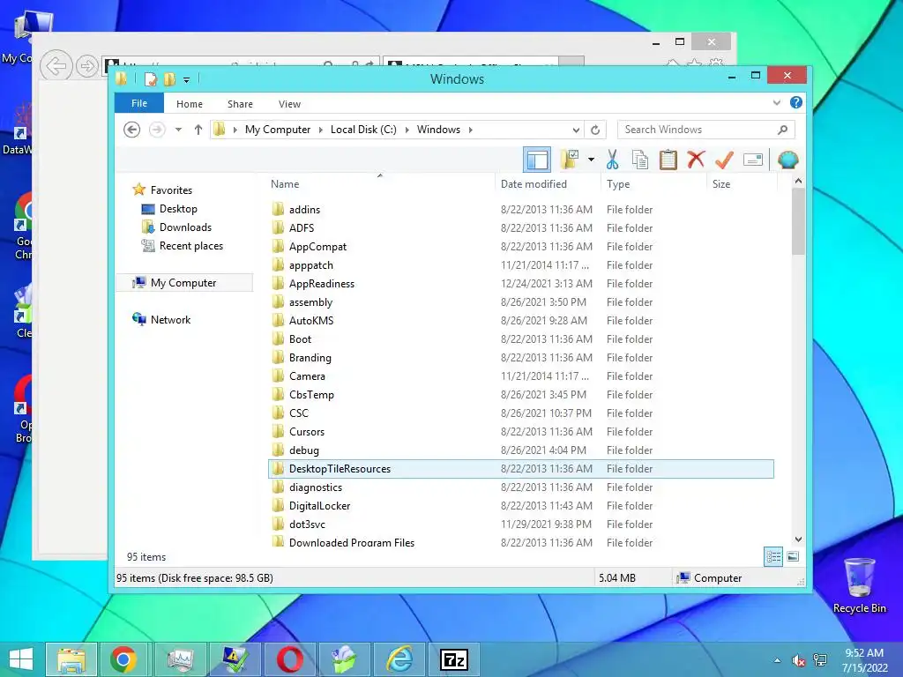903x677 pixels.
Task: Click the Properties icon in quick access toolbar
Action: click(150, 79)
